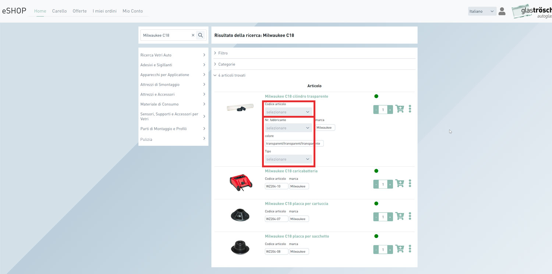Click the placca per cartuccia thumbnail
This screenshot has width=552, height=274.
click(241, 215)
